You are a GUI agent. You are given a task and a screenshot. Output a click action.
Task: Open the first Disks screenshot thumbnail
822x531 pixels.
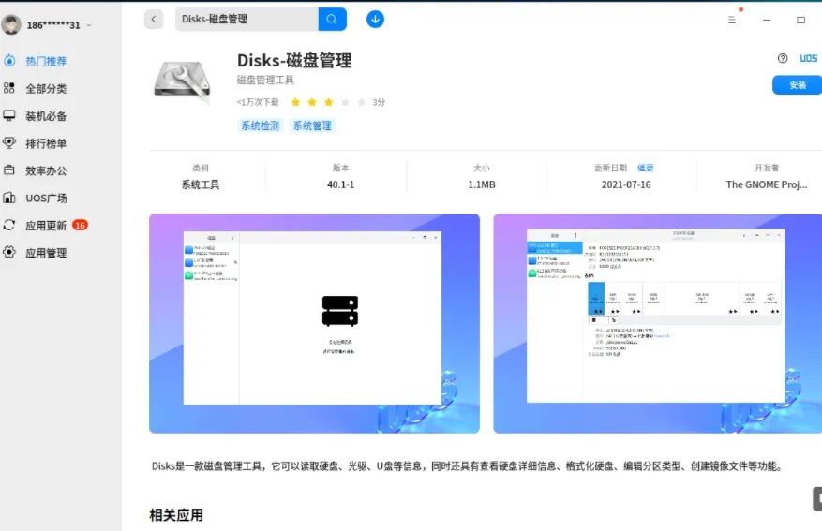pyautogui.click(x=314, y=323)
